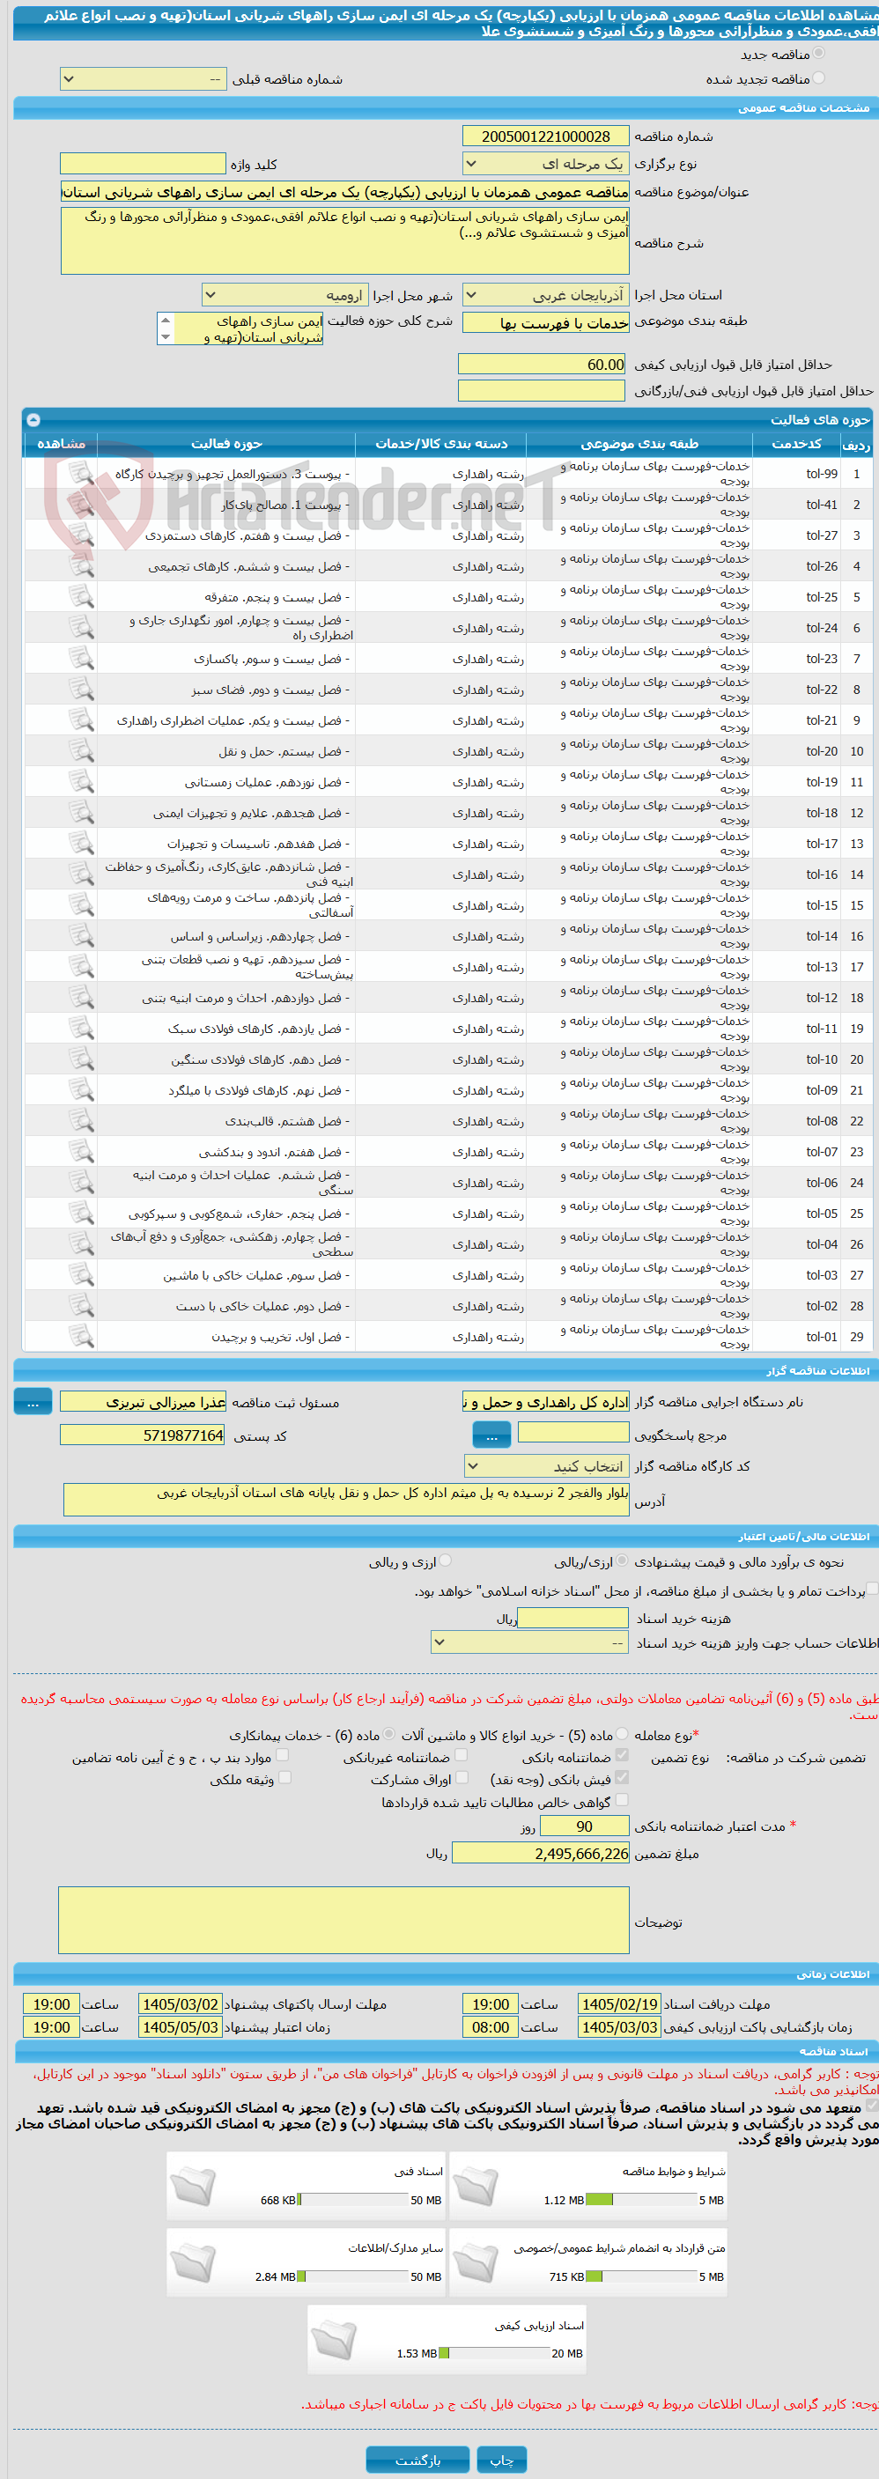
Task: Step up the شرح کلی حوزه فعالیت list
Action: 166,320
